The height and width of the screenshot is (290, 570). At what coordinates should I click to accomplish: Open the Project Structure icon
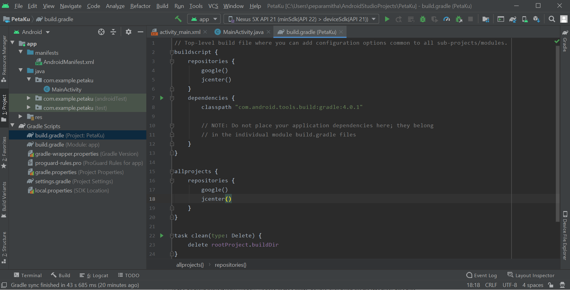tap(486, 19)
